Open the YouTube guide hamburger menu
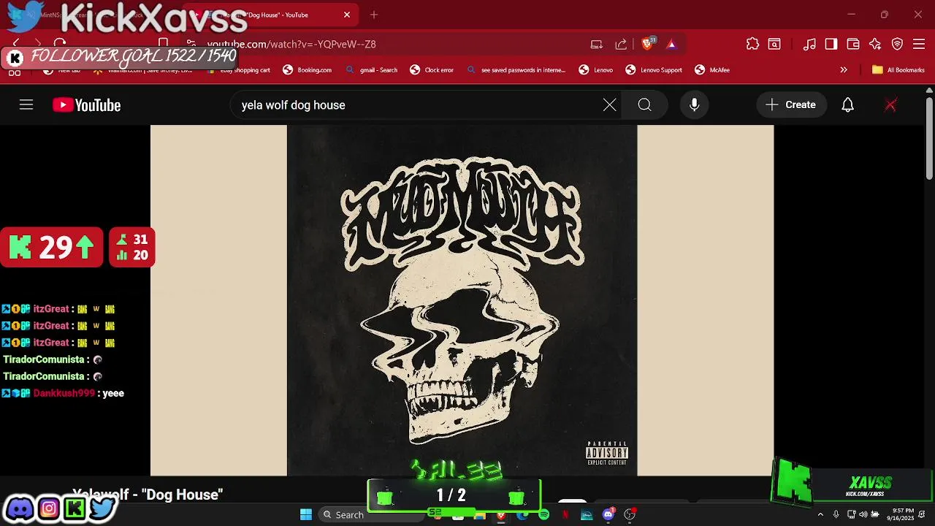935x526 pixels. click(x=26, y=105)
